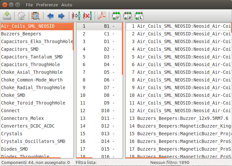
Task: Toggle filter footprints by library
Action: point(139,16)
